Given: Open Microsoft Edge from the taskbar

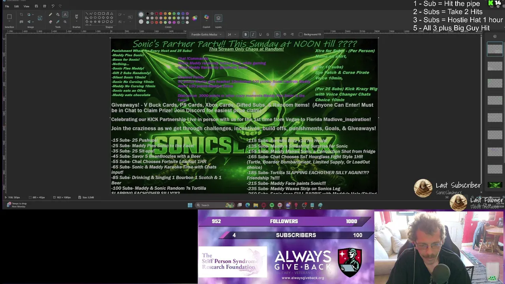Looking at the screenshot, I should coord(247,205).
